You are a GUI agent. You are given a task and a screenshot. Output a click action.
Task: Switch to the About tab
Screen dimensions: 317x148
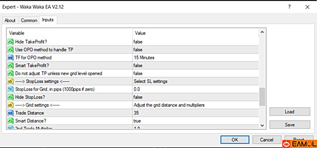[x=10, y=21]
